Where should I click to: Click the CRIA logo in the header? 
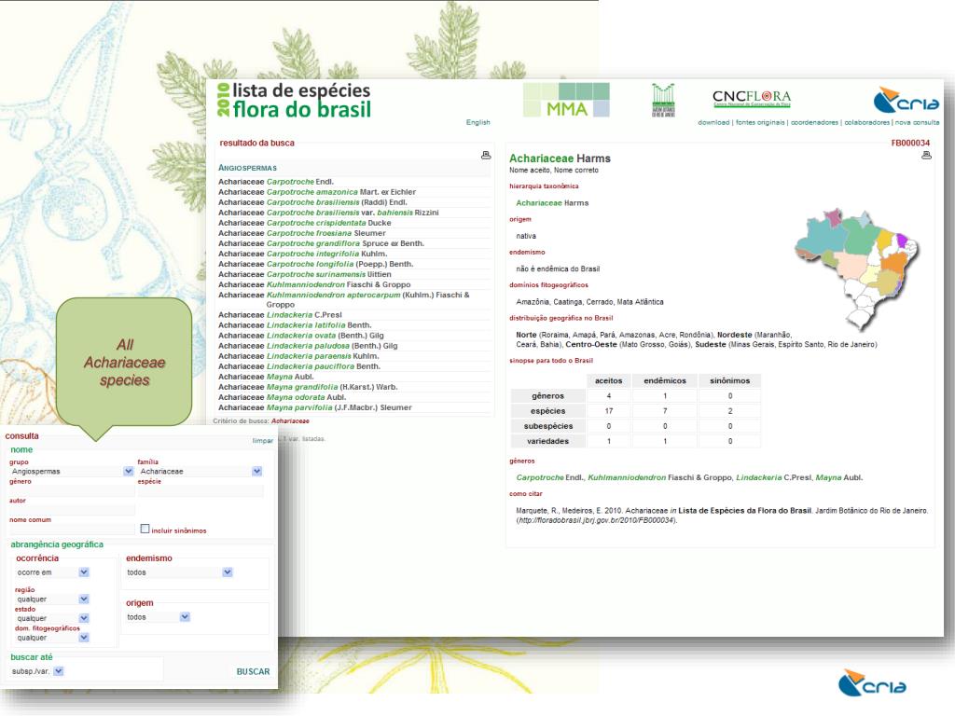[x=907, y=101]
